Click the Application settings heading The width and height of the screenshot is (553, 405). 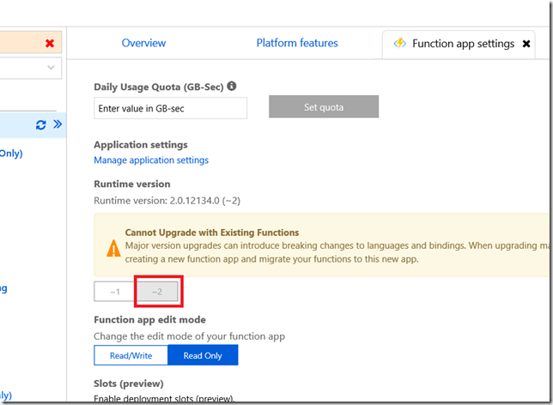(141, 144)
